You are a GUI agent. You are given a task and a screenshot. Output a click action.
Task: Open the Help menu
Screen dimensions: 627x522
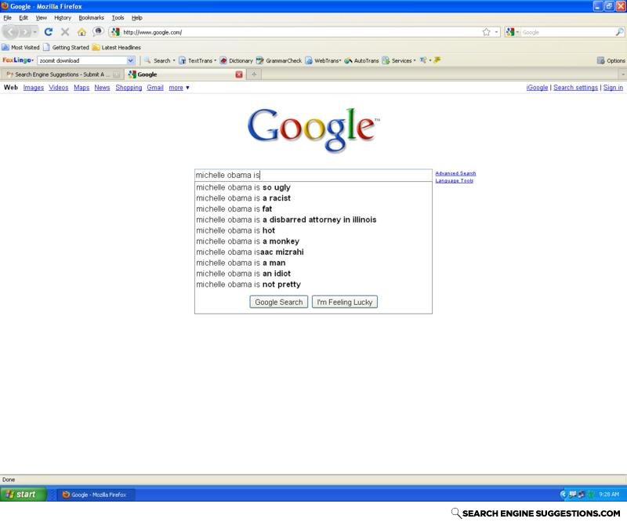tap(136, 17)
